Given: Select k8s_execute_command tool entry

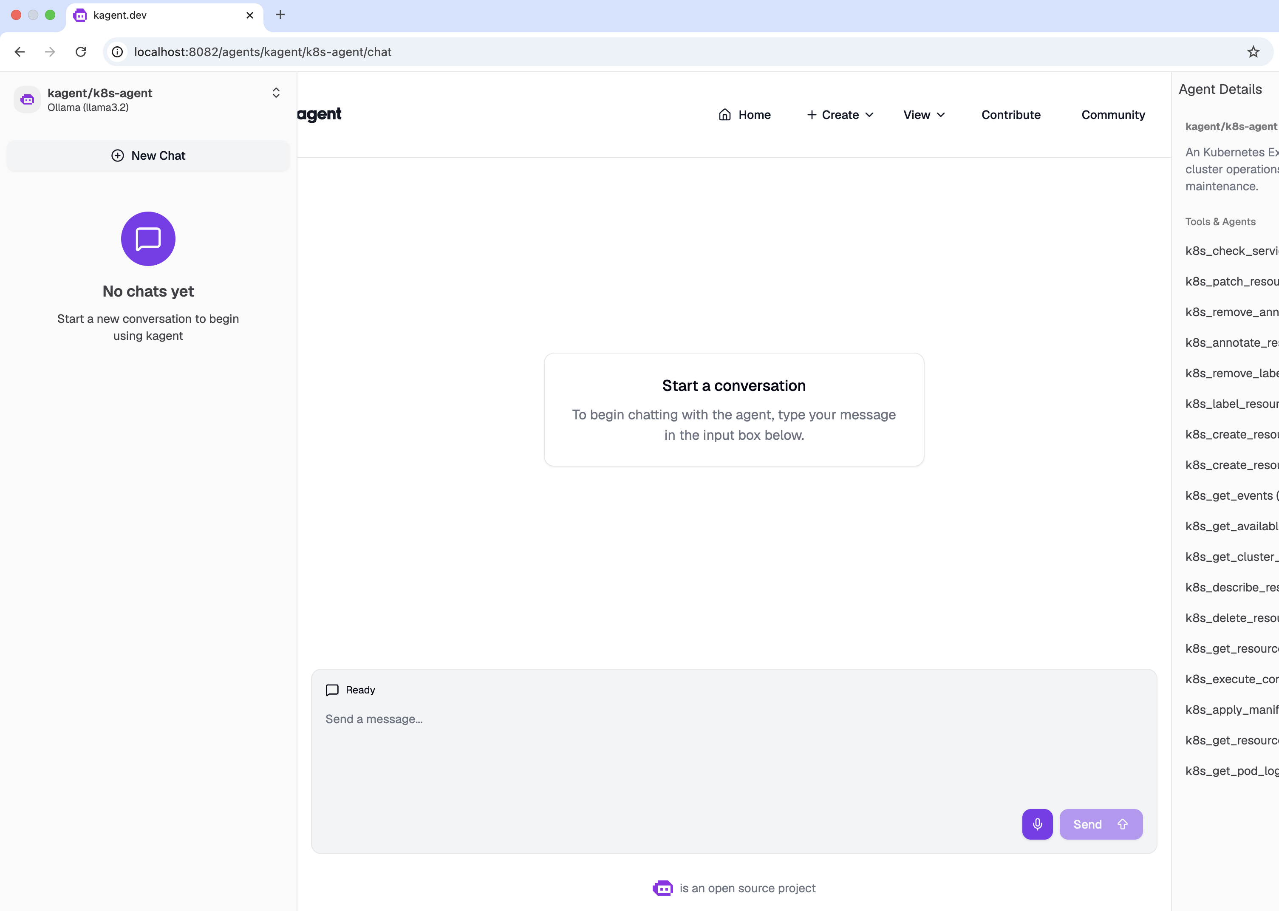Looking at the screenshot, I should pos(1232,679).
